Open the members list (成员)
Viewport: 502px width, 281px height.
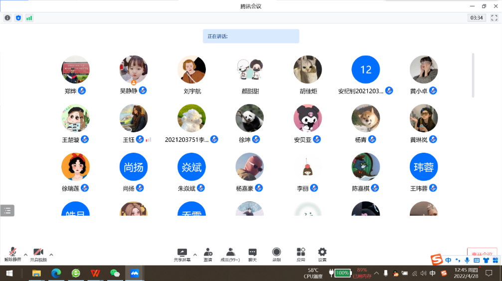pyautogui.click(x=230, y=253)
